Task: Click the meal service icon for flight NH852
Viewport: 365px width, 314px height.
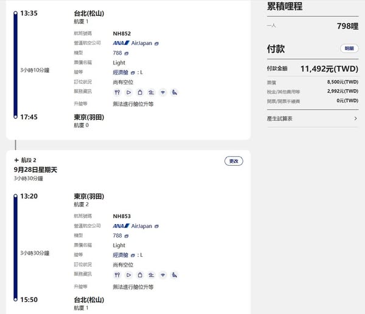Action: pyautogui.click(x=117, y=92)
